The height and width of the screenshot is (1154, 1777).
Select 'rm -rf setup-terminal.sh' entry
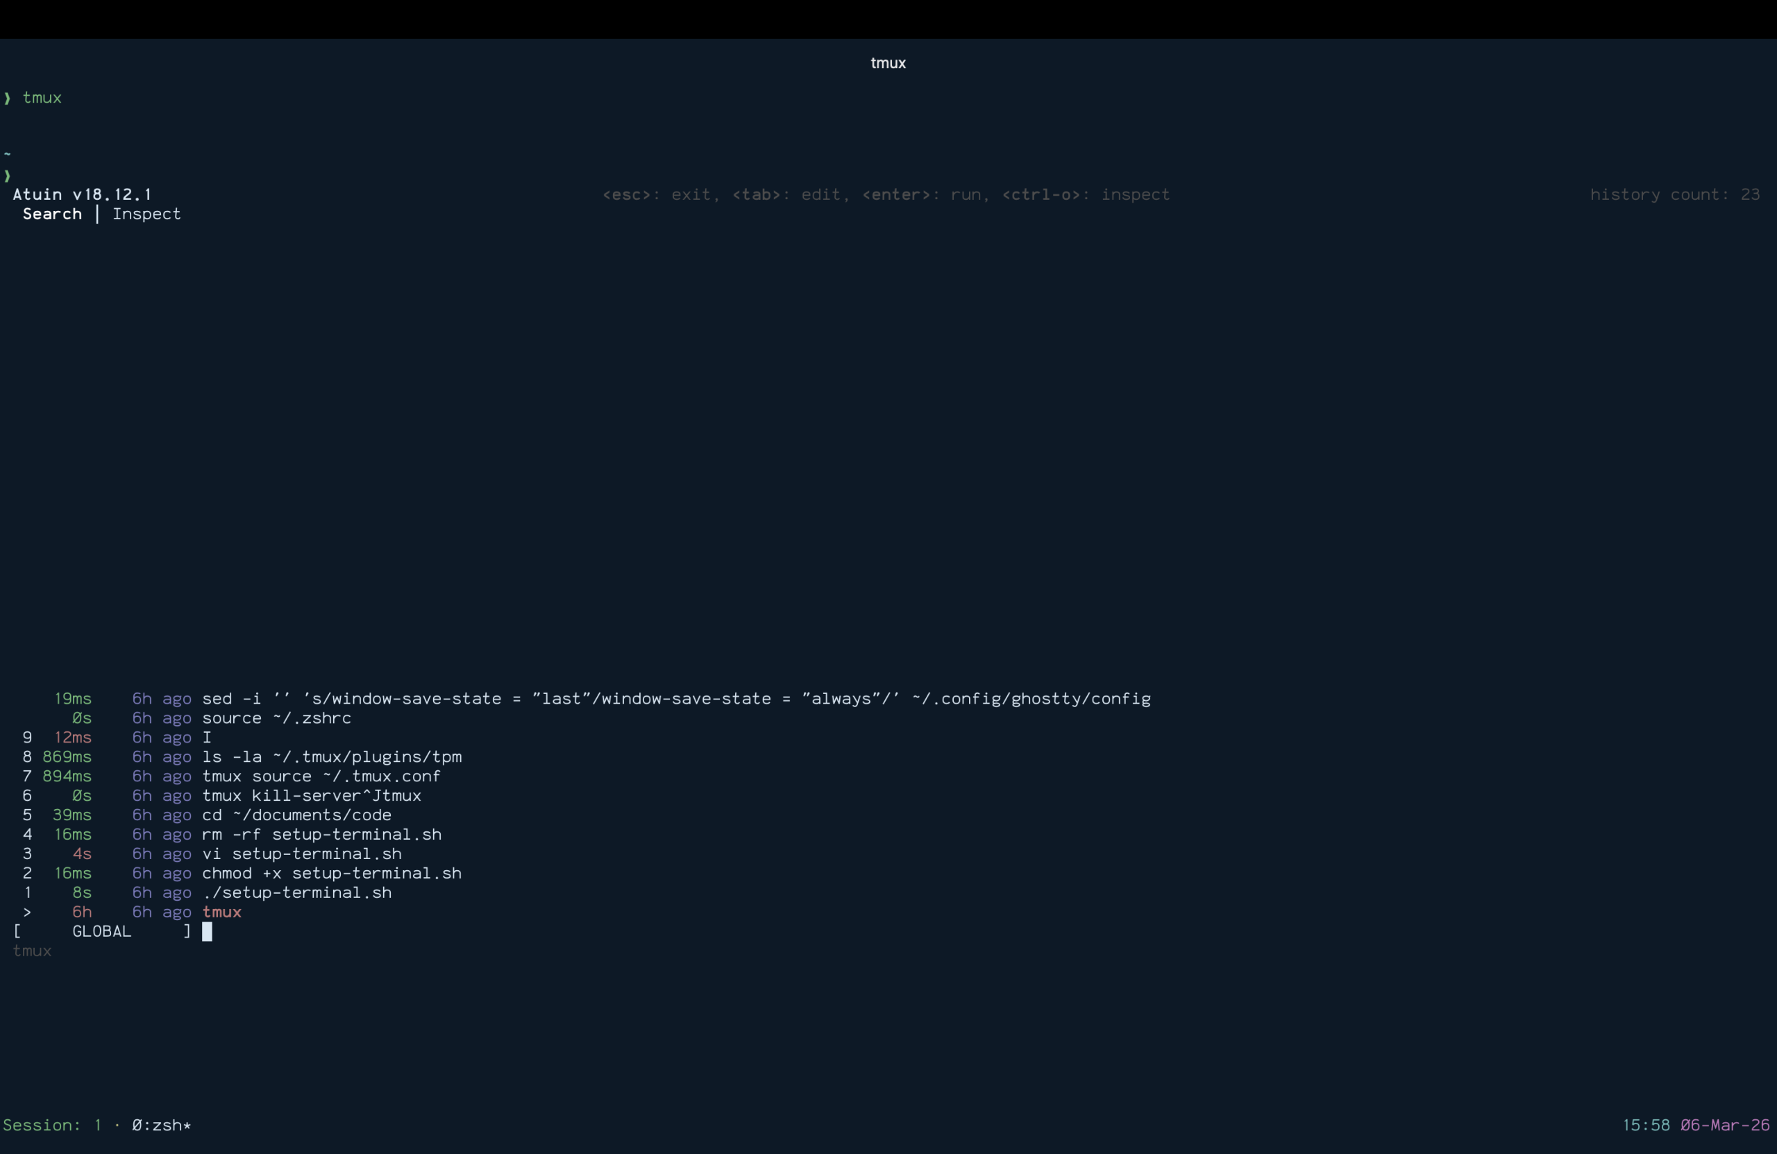(x=322, y=835)
